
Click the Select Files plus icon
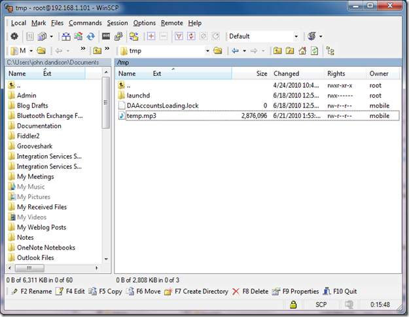coord(151,36)
